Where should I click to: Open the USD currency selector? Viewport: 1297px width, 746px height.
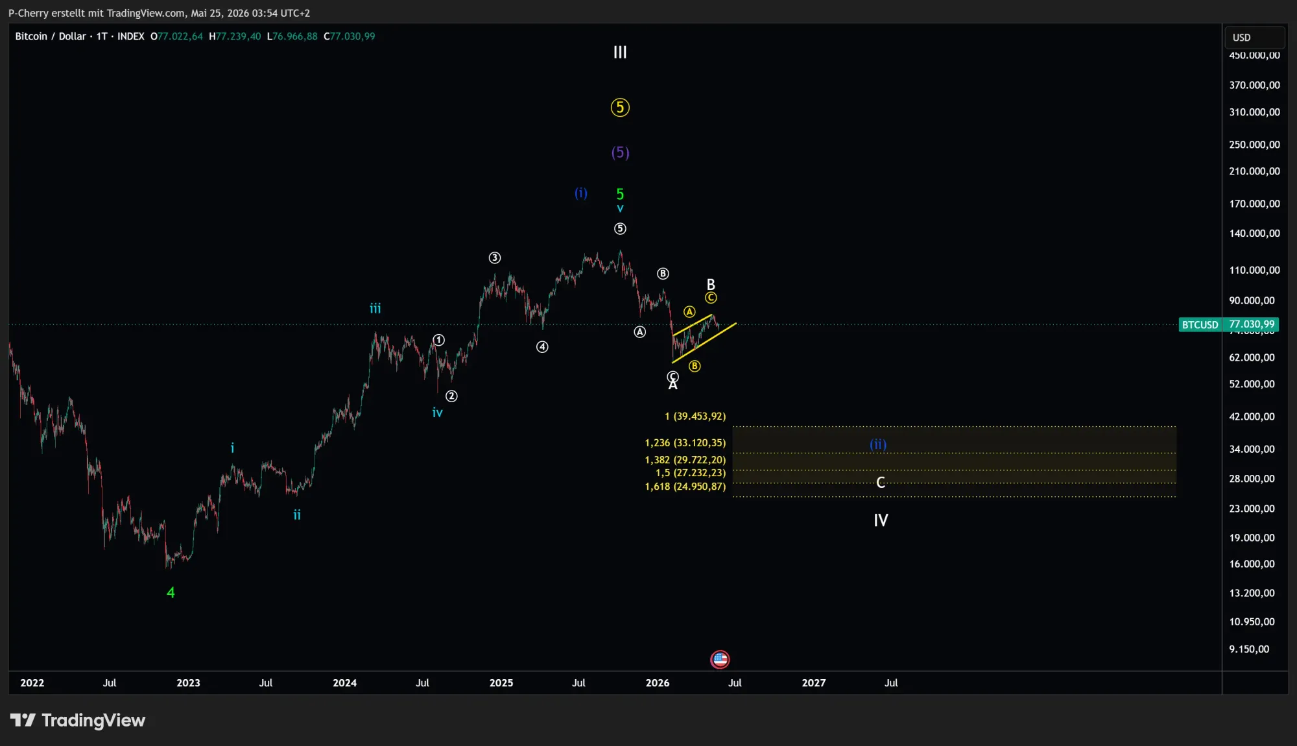pos(1254,38)
